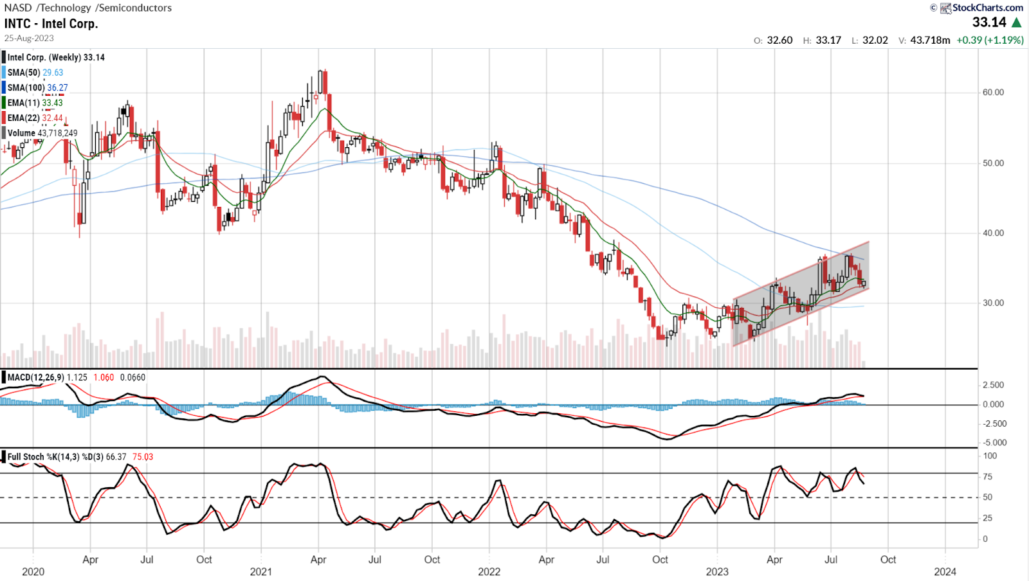Click the 40.00 price axis label
Image resolution: width=1029 pixels, height=581 pixels.
[993, 233]
